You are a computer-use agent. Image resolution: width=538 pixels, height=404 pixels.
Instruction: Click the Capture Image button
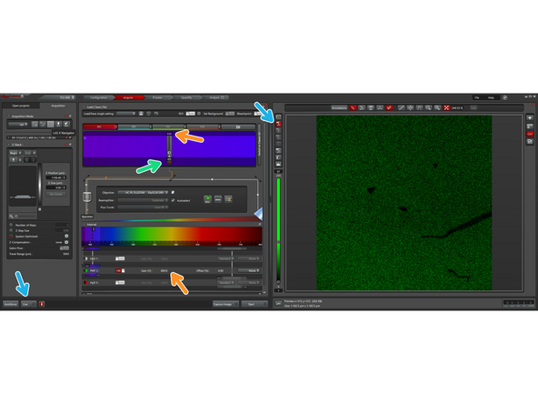pos(225,304)
